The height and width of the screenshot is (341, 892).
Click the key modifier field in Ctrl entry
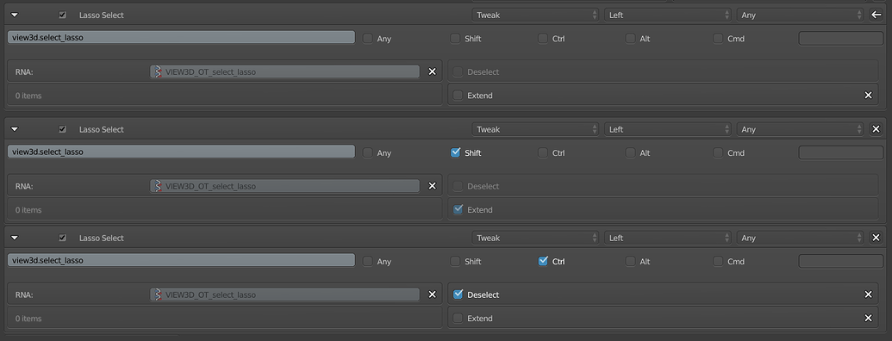[841, 262]
